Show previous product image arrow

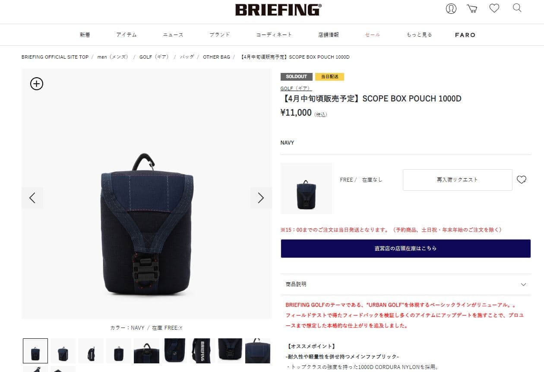(x=32, y=198)
